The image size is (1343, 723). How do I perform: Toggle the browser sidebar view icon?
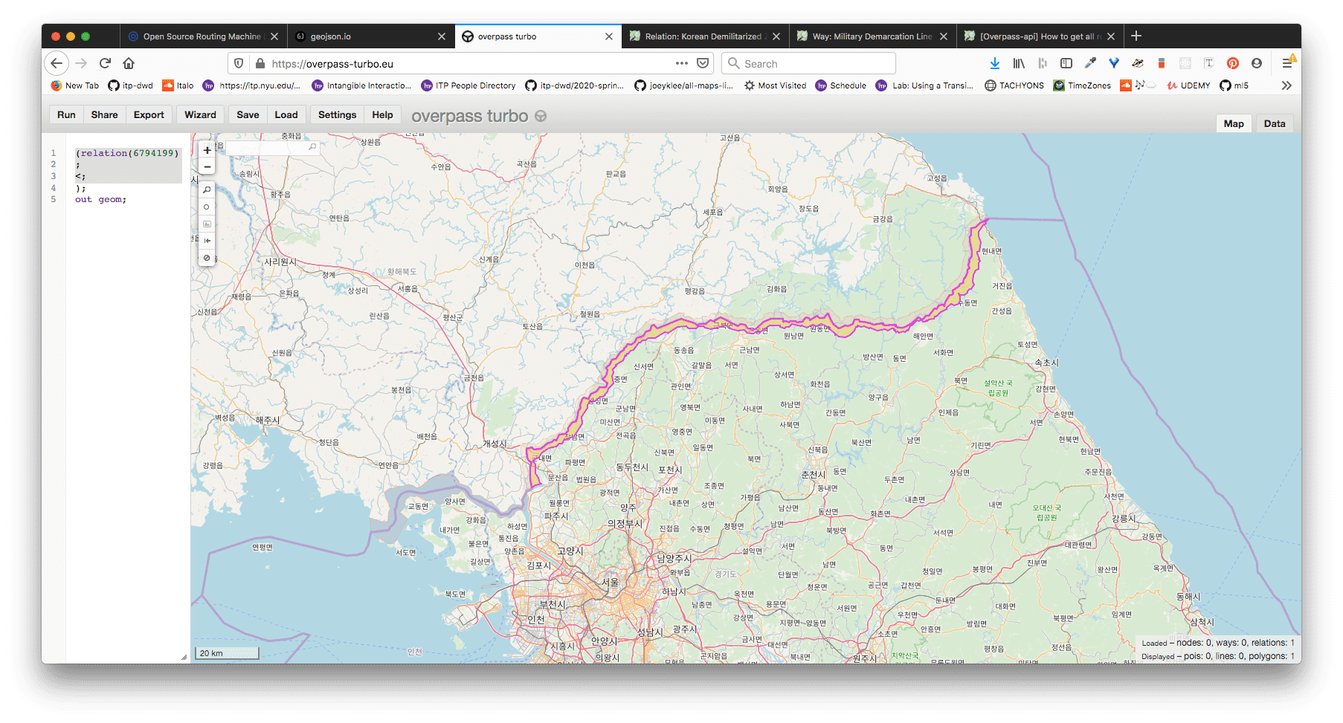[x=1066, y=64]
